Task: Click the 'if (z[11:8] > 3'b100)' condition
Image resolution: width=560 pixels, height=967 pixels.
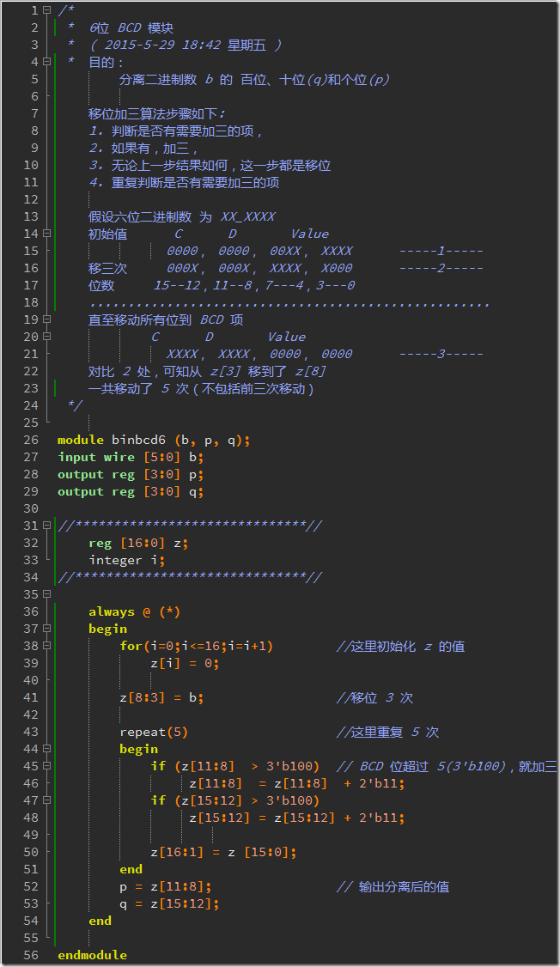Action: (235, 766)
